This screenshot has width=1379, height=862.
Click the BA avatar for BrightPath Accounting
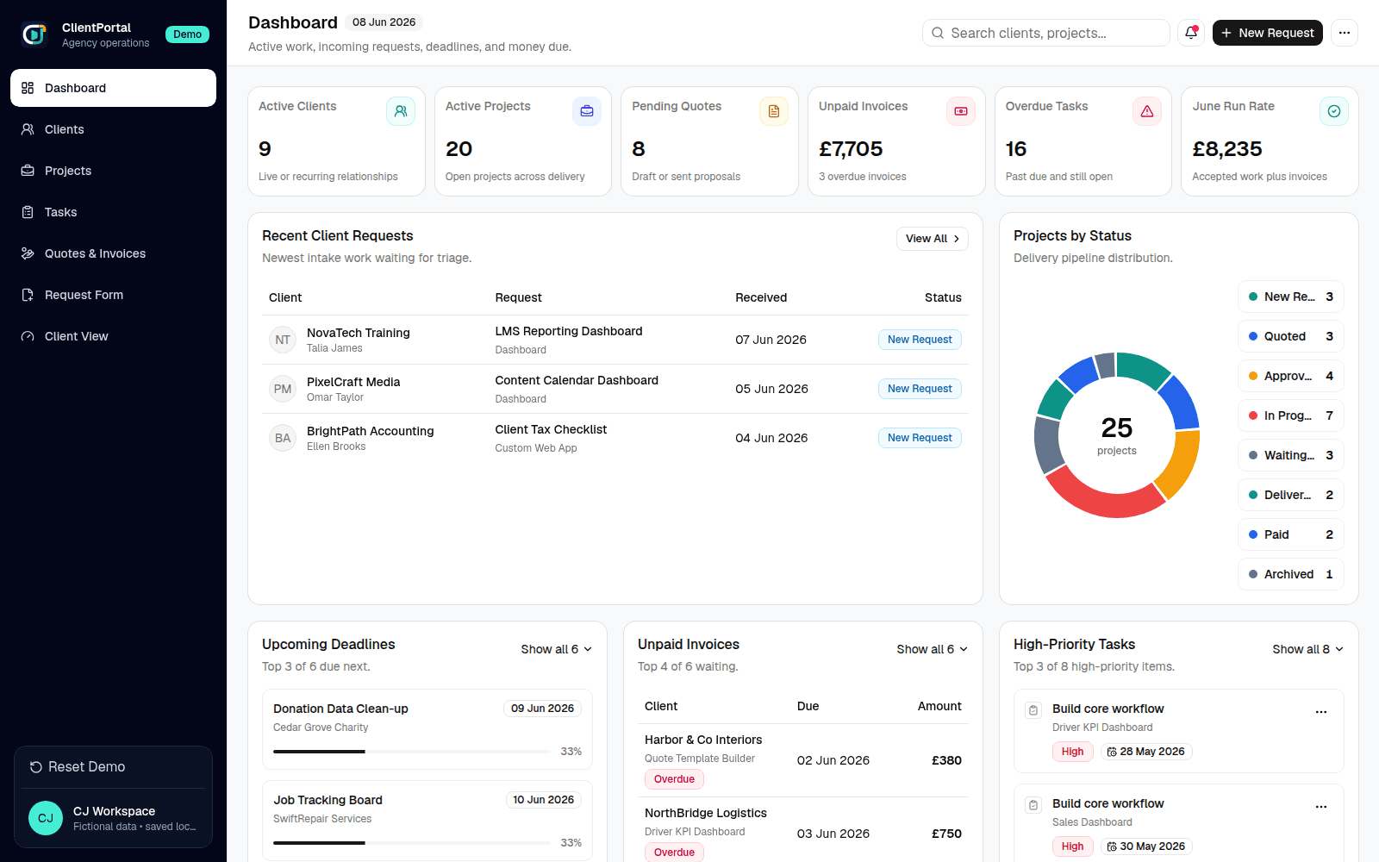283,438
